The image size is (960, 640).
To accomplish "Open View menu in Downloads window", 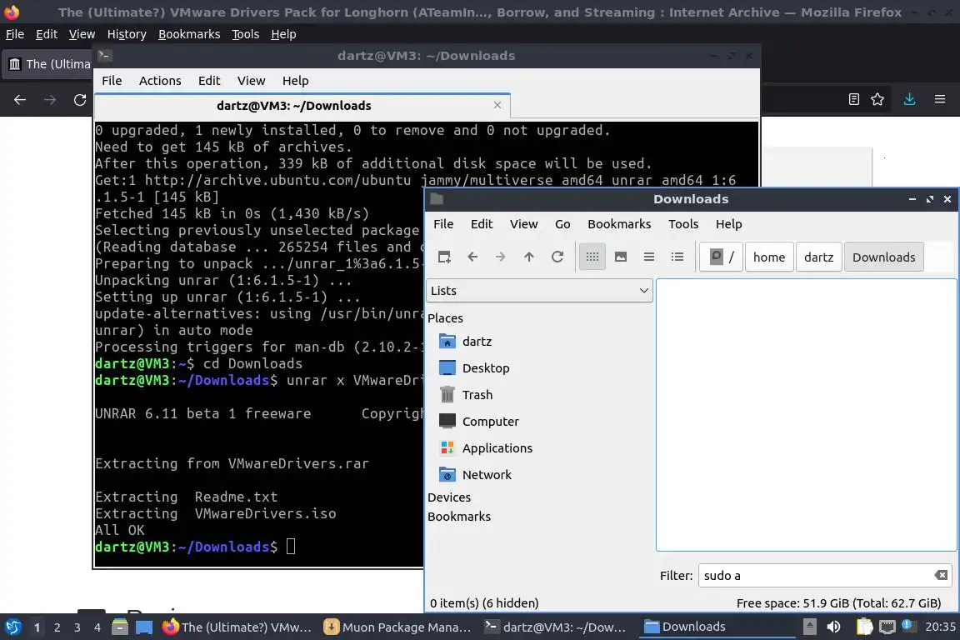I will (x=523, y=224).
